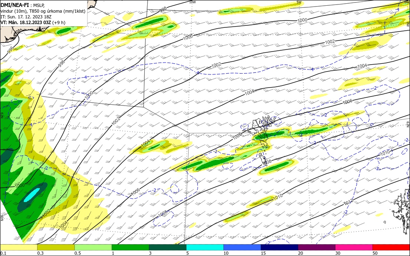Click the olive 0.3 legend swatch
This screenshot has height=256, width=410.
coord(56,247)
